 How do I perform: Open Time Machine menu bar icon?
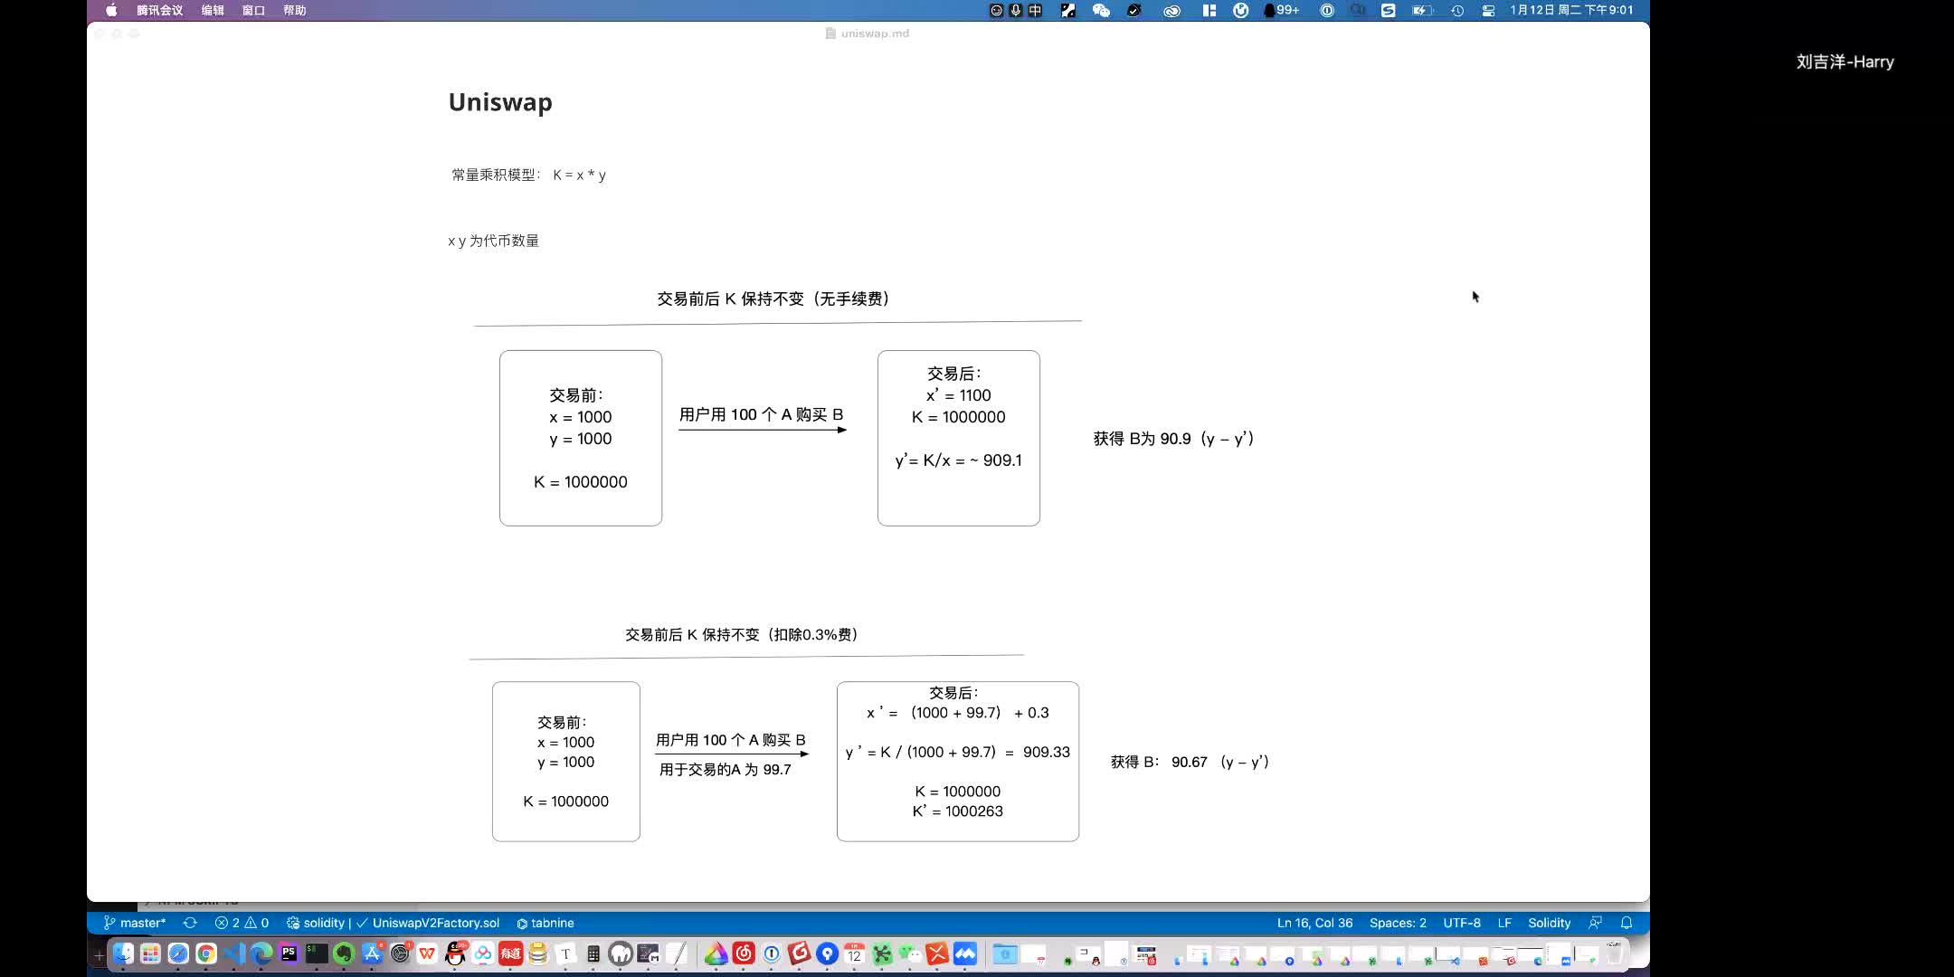pos(1457,11)
